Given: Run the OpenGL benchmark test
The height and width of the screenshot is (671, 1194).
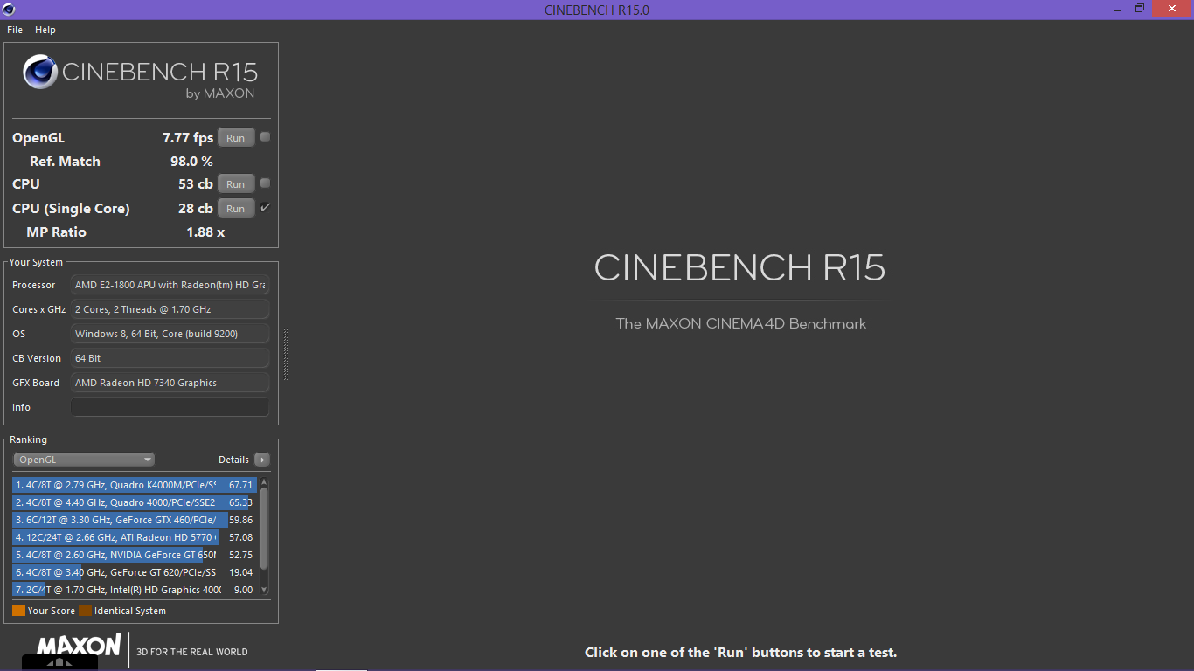Looking at the screenshot, I should [x=236, y=138].
